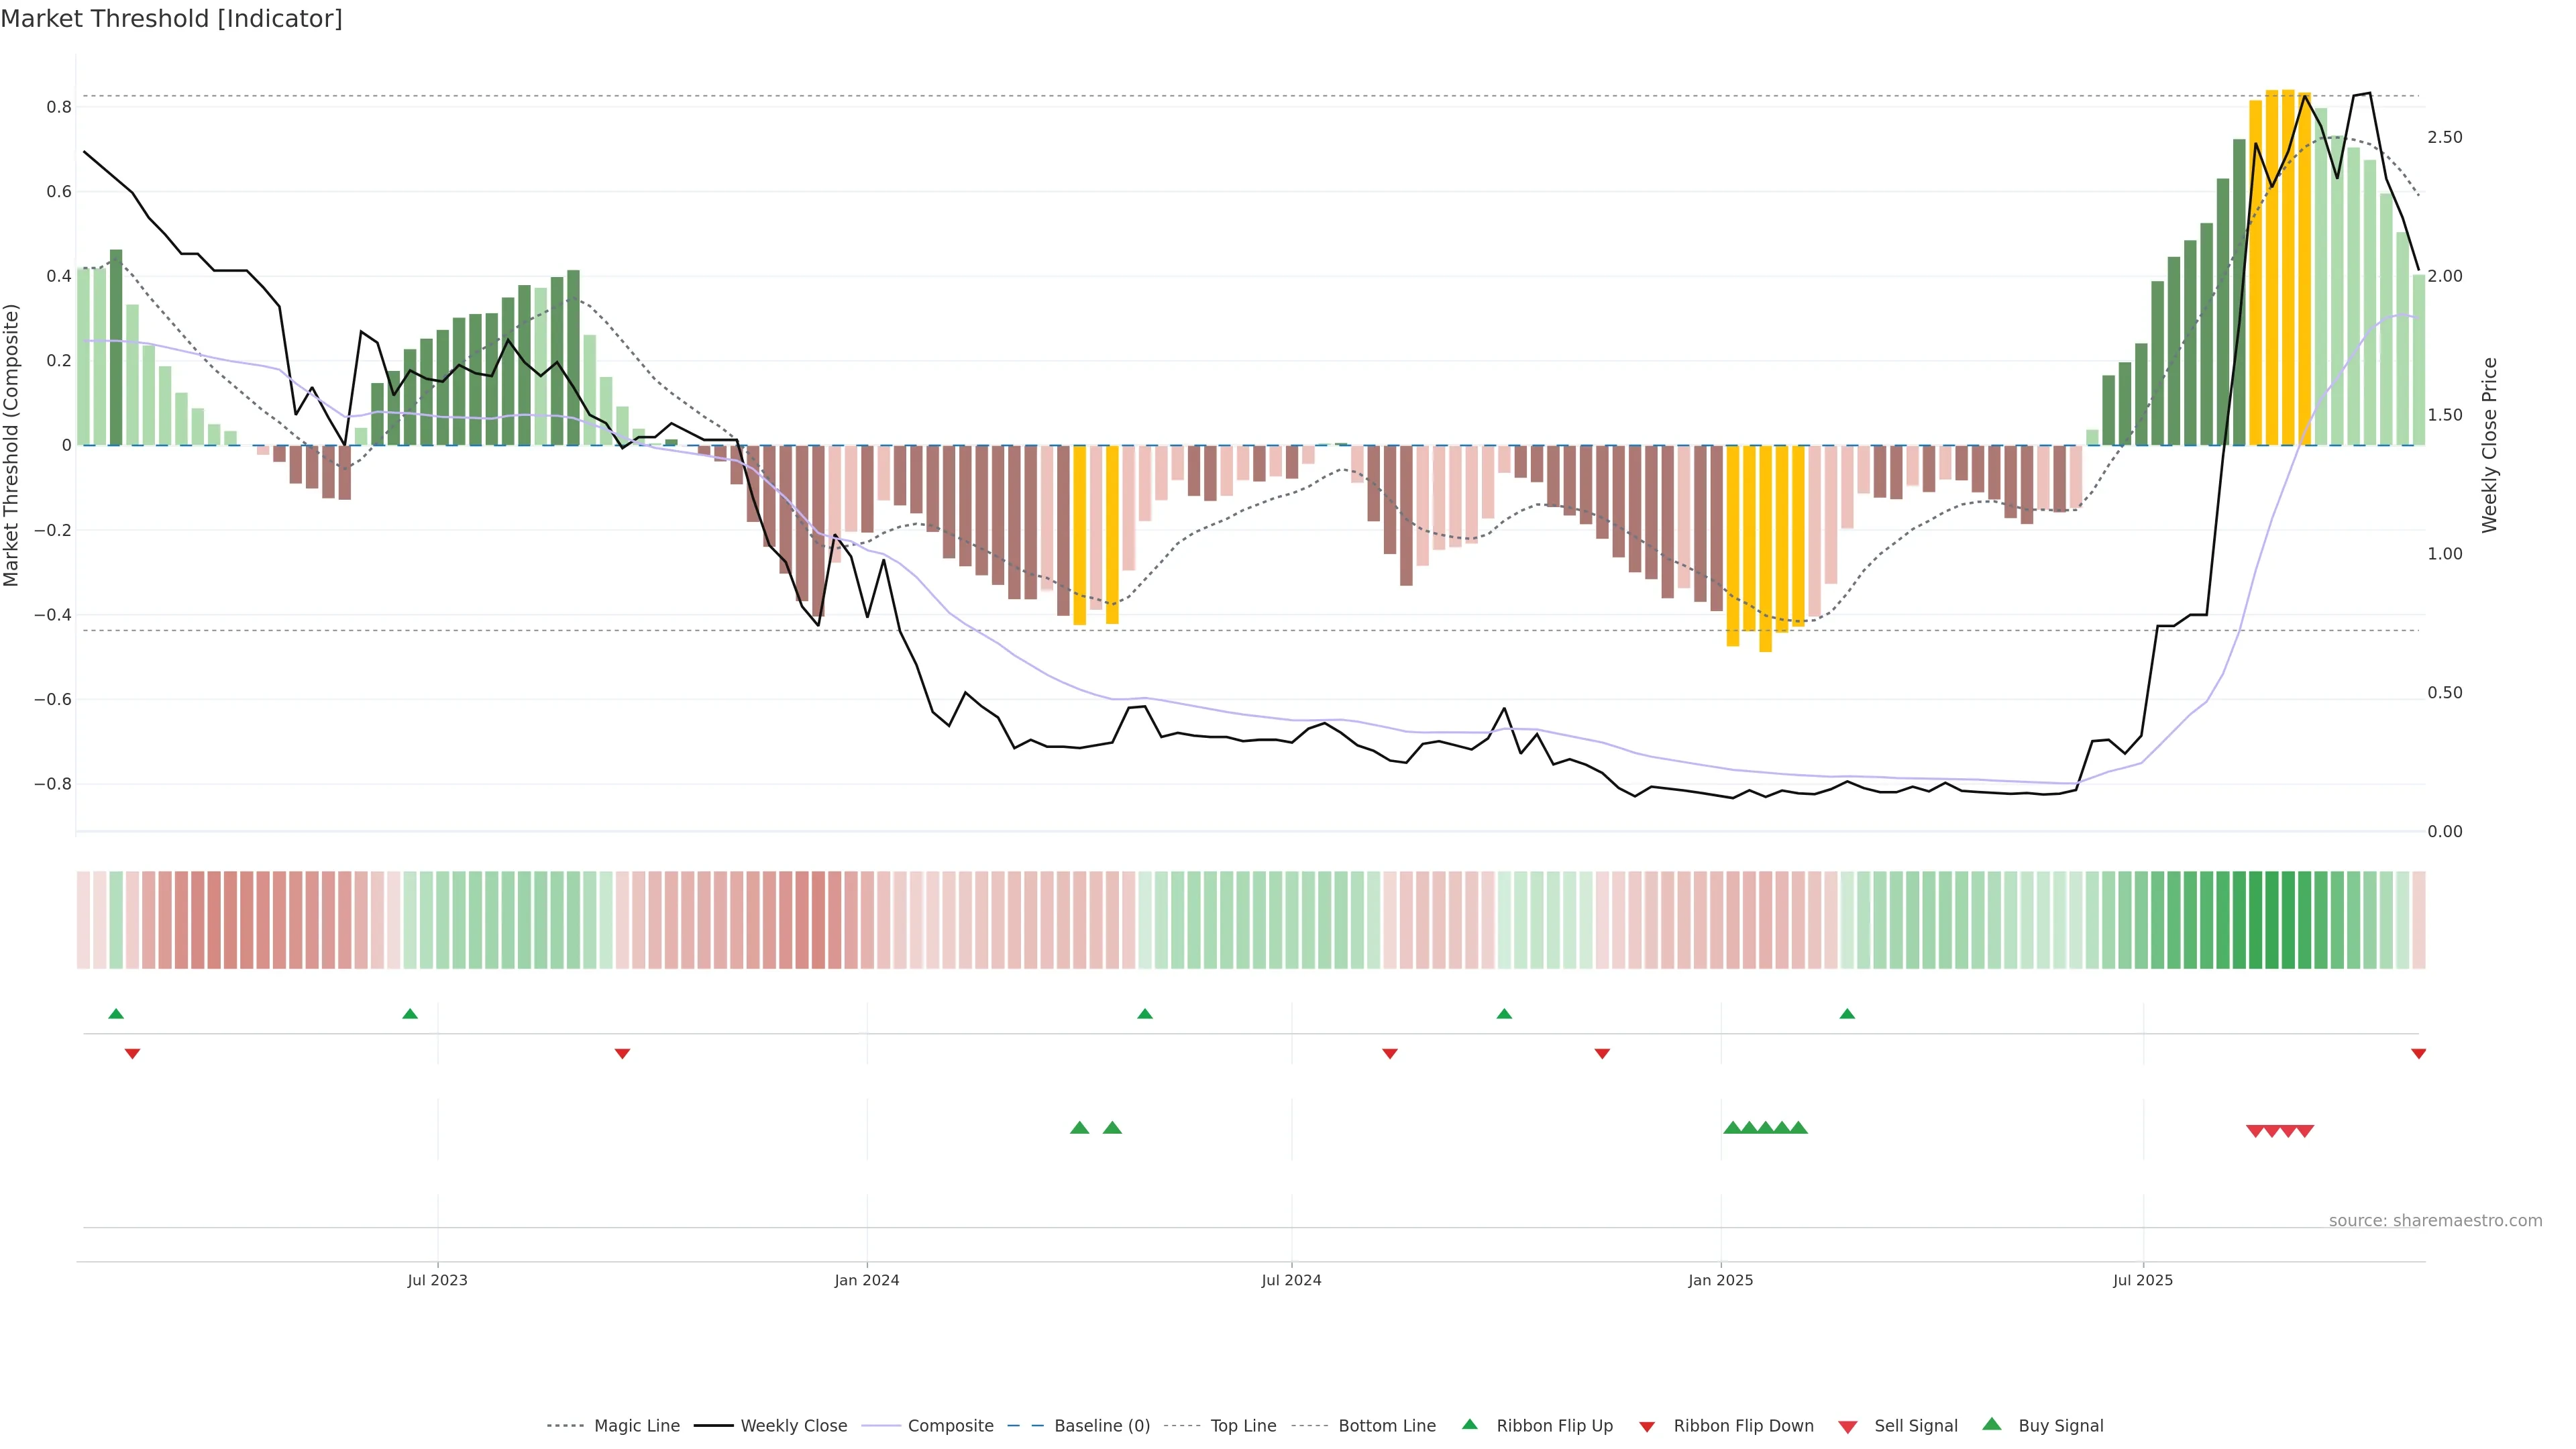This screenshot has height=1449, width=2576.
Task: Hide the Composite line via legend
Action: (x=950, y=1426)
